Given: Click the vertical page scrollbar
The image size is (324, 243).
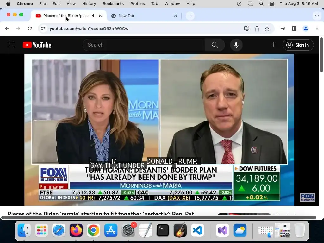Looking at the screenshot, I should click(321, 55).
